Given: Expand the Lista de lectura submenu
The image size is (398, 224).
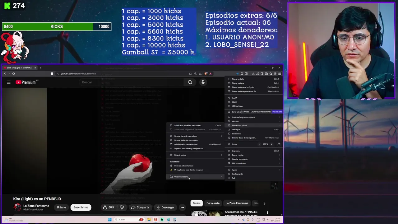Looking at the screenshot, I should [x=196, y=155].
